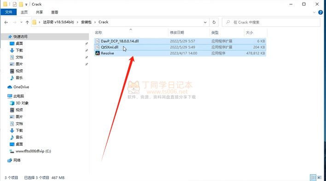The image size is (326, 181).
Task: Open the recent locations dropdown arrow
Action: coord(22,22)
